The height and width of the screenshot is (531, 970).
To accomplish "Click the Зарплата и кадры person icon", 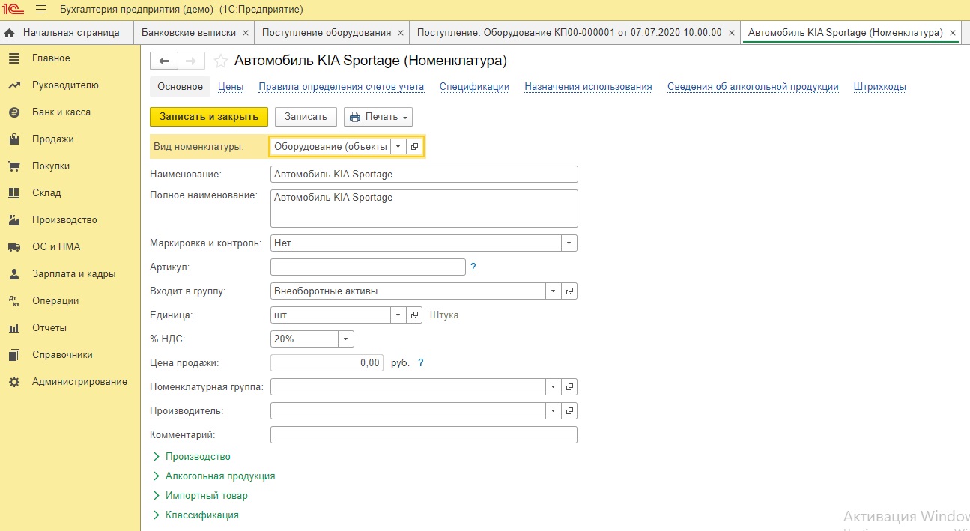I will click(13, 274).
